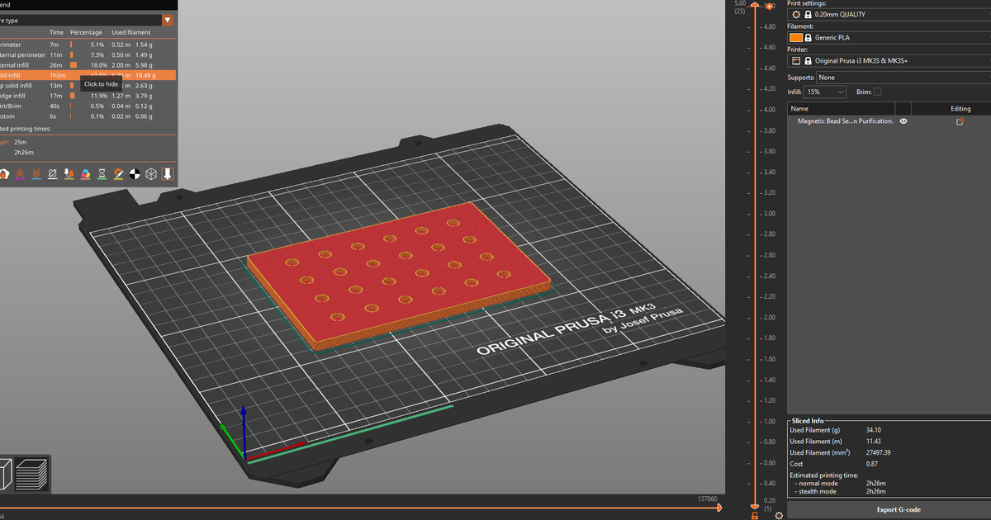The height and width of the screenshot is (520, 991).
Task: Click the add color change plus marker on slider
Action: pyautogui.click(x=770, y=7)
